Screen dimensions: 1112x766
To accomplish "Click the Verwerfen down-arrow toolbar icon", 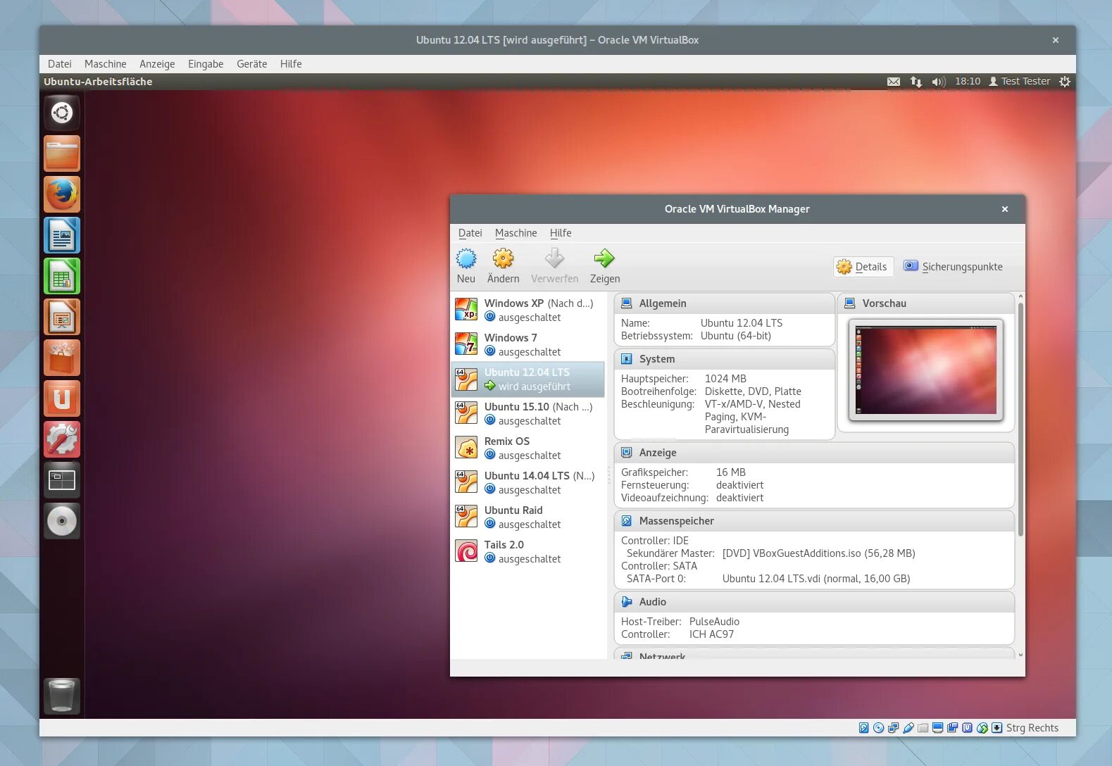I will [554, 258].
